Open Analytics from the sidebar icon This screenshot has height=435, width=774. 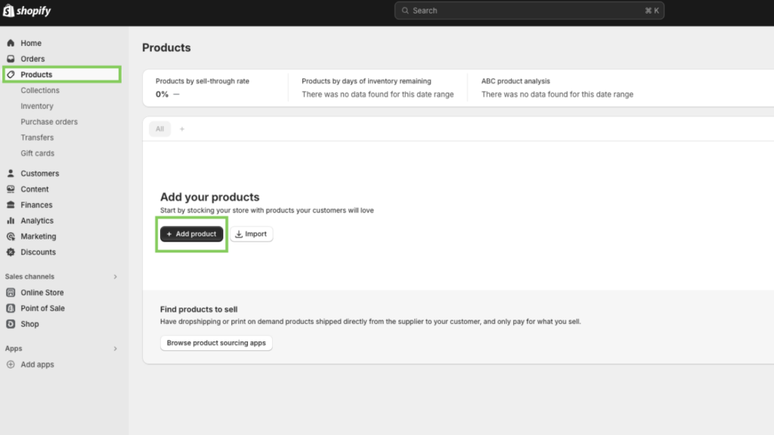tap(11, 221)
